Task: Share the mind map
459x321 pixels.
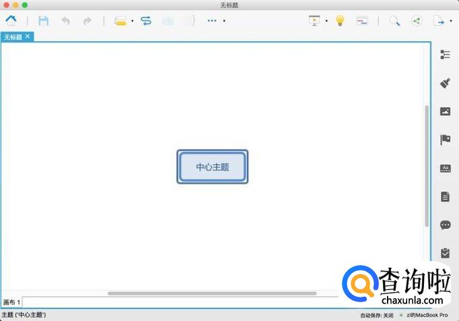Action: click(417, 21)
